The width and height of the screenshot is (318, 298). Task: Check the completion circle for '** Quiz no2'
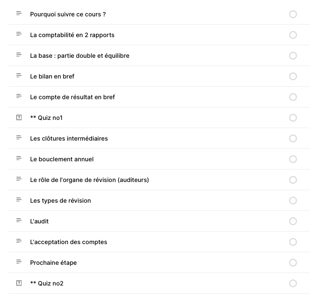point(293,283)
